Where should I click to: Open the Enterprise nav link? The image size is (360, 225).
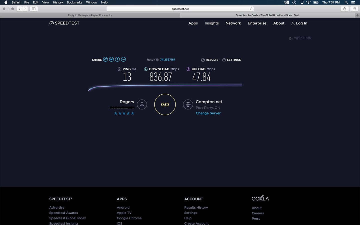257,23
